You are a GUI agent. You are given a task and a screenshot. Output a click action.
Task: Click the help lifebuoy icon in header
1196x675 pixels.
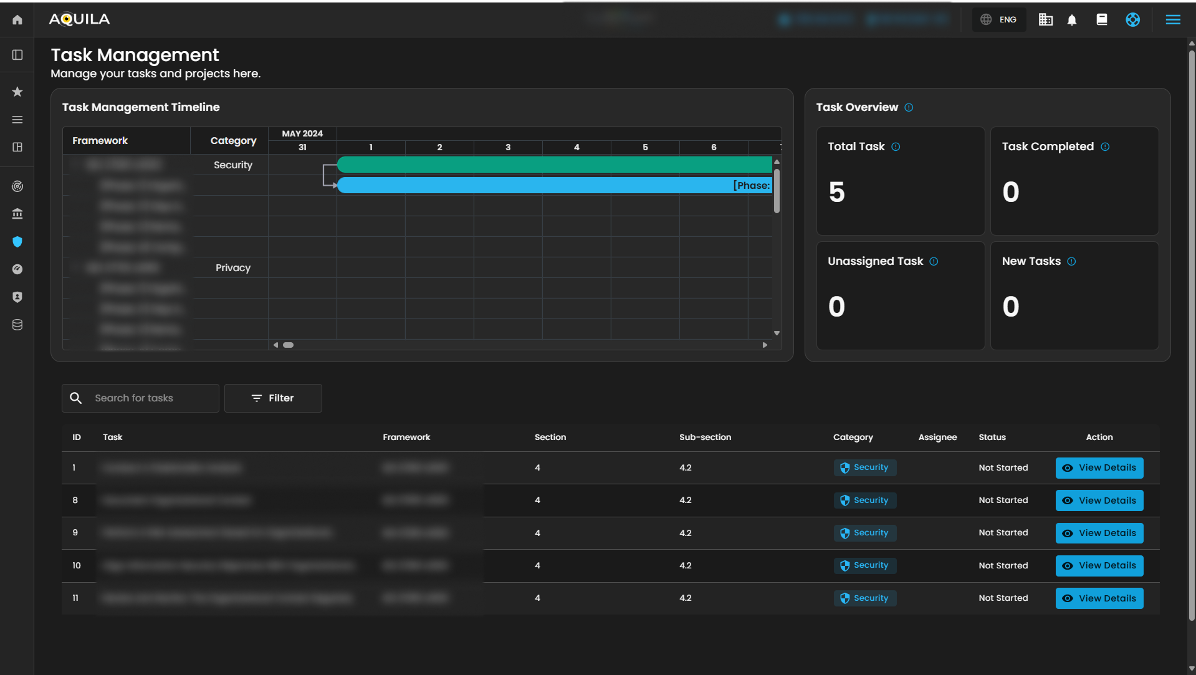(x=1132, y=20)
